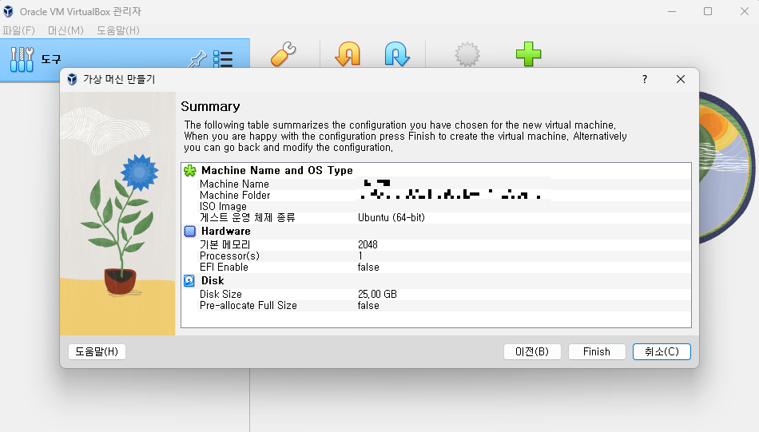Viewport: 759px width, 432px height.
Task: Click the VirtualBox cube icon in dialog title
Action: pos(72,79)
